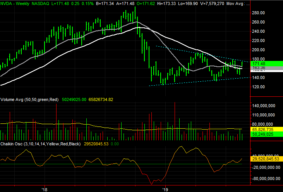
Task: Open the Mov Avg indicator label
Action: 235,3
